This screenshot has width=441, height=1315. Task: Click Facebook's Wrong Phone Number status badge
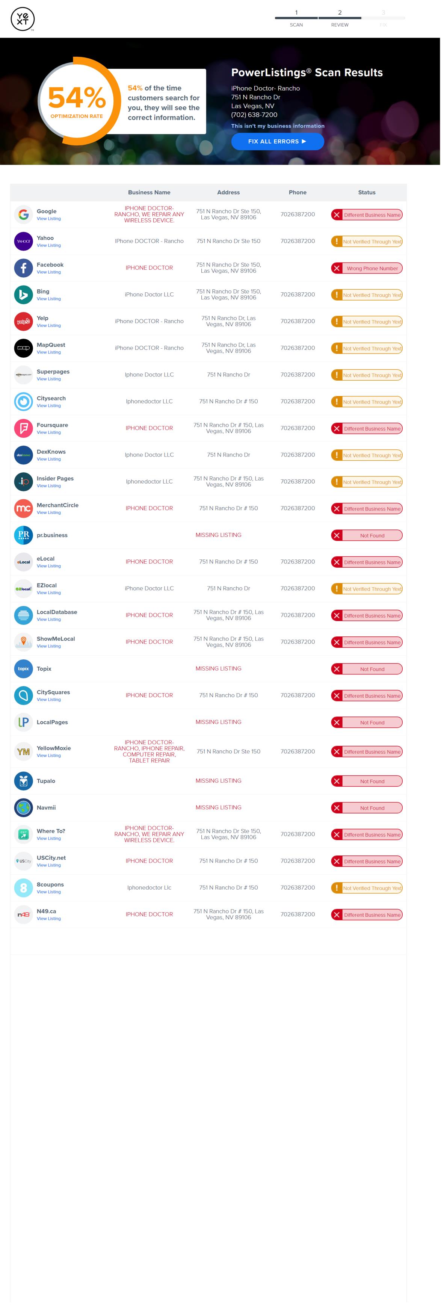367,269
